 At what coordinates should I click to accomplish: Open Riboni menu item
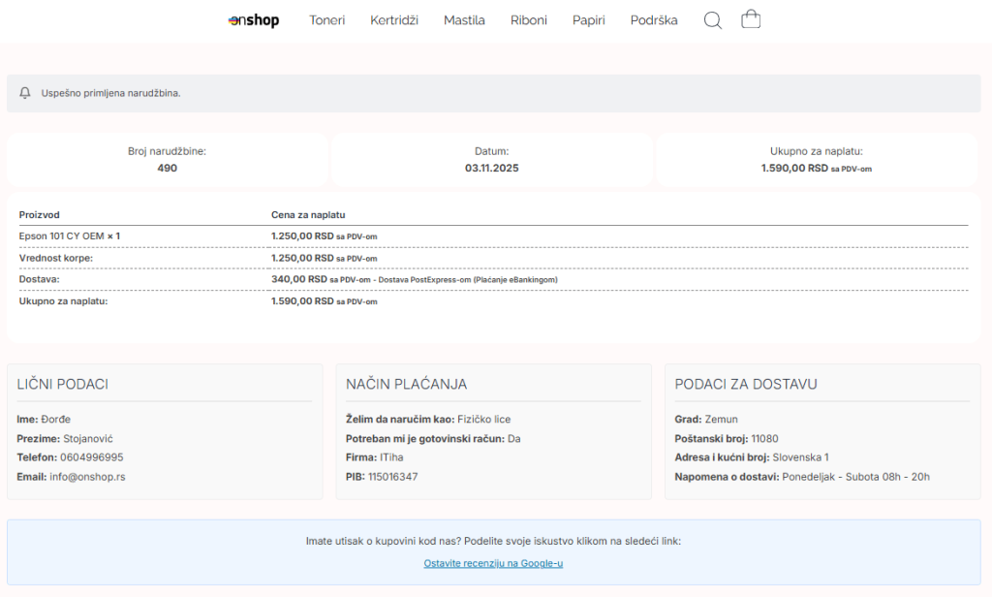529,20
